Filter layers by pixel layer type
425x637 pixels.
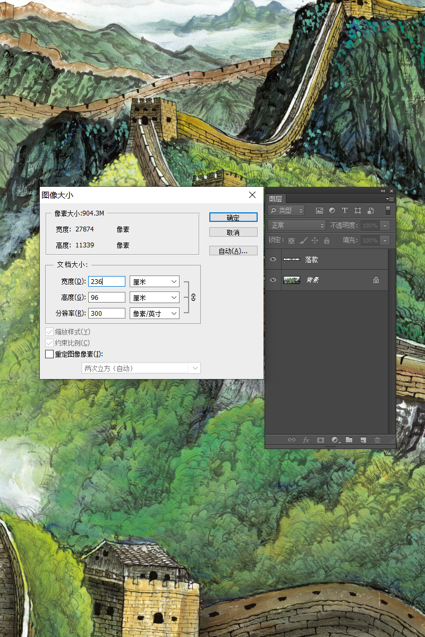[x=319, y=211]
